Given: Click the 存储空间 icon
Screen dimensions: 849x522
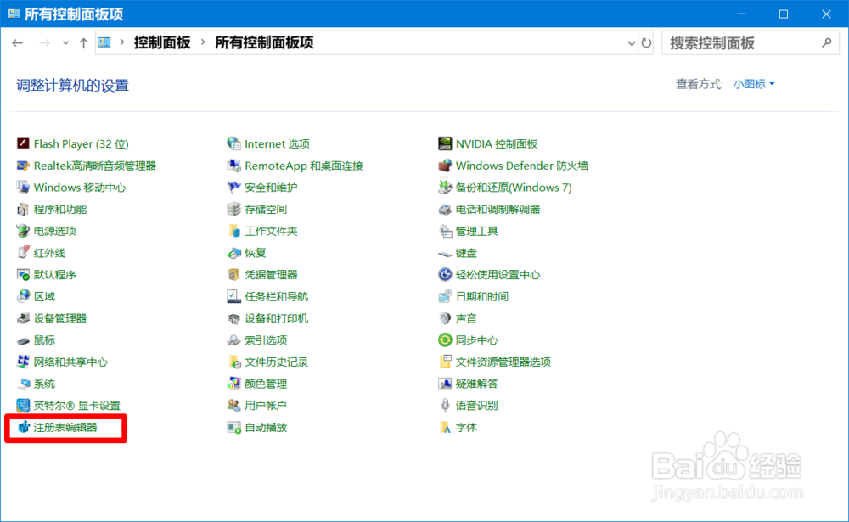Looking at the screenshot, I should (234, 209).
